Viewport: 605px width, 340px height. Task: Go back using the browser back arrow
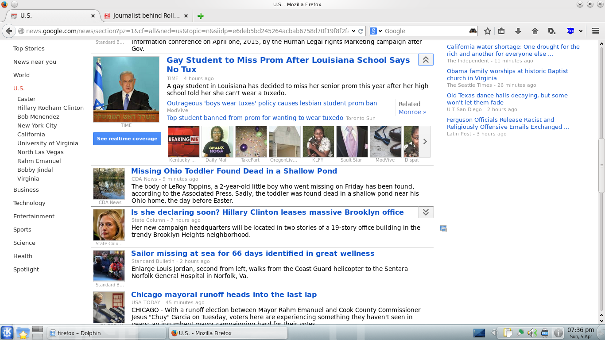8,31
